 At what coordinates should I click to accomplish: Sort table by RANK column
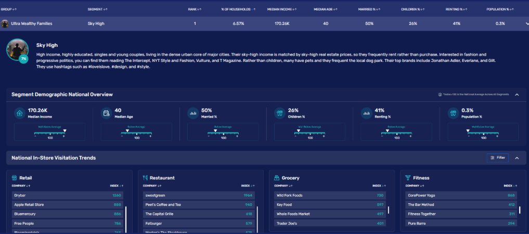pos(195,9)
